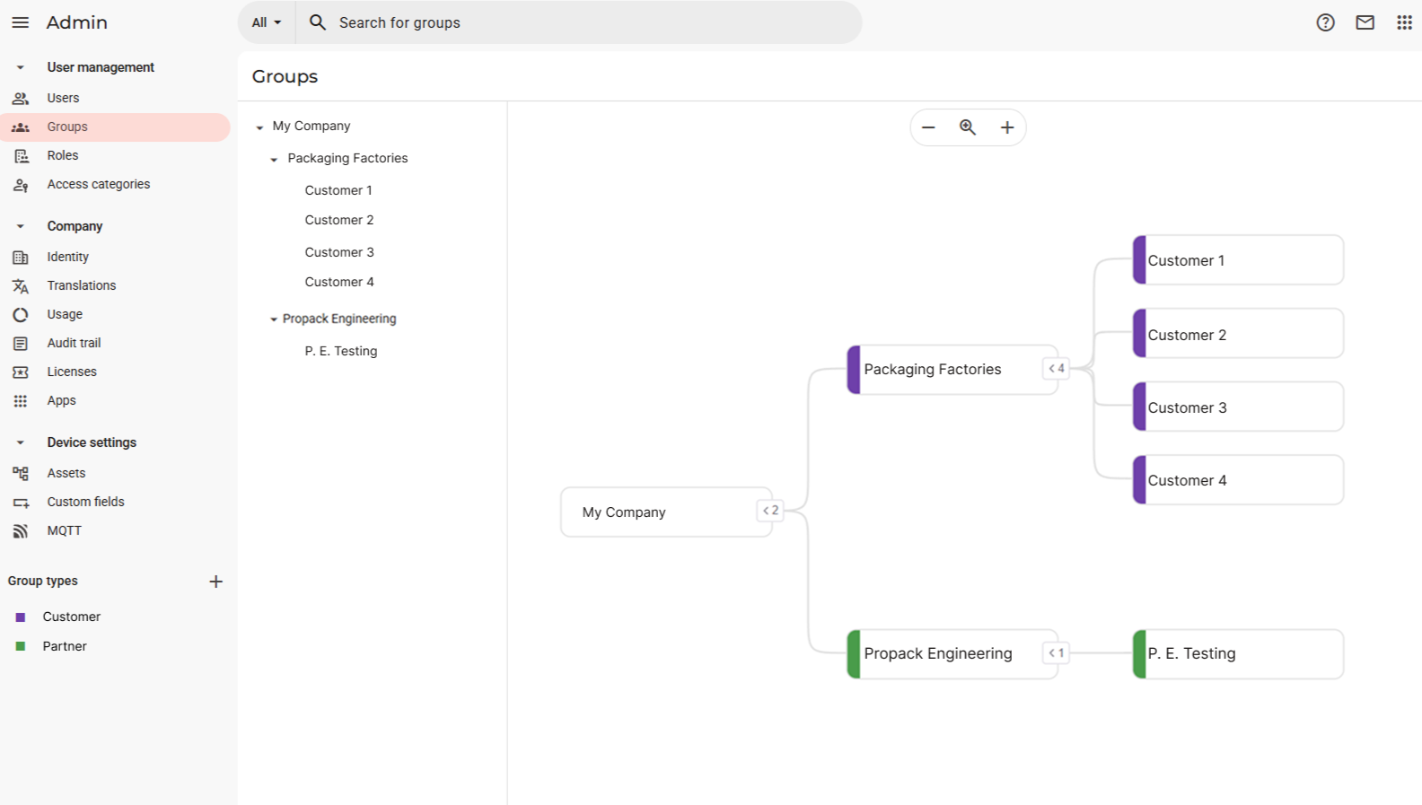The image size is (1422, 805).
Task: Select the Customer group type
Action: tap(72, 617)
